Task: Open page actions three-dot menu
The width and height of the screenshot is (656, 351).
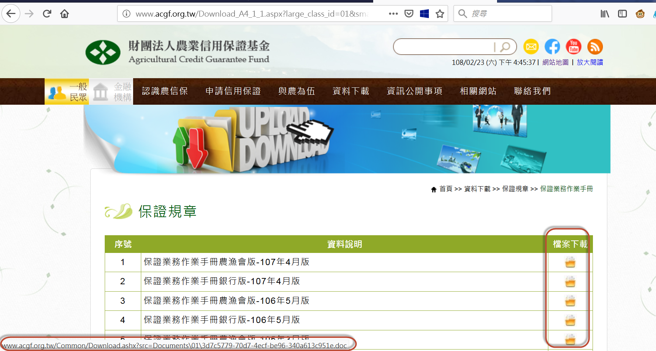Action: [393, 14]
